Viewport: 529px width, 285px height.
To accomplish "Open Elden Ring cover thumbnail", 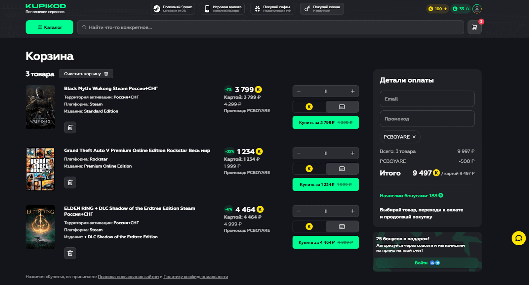I will [40, 227].
